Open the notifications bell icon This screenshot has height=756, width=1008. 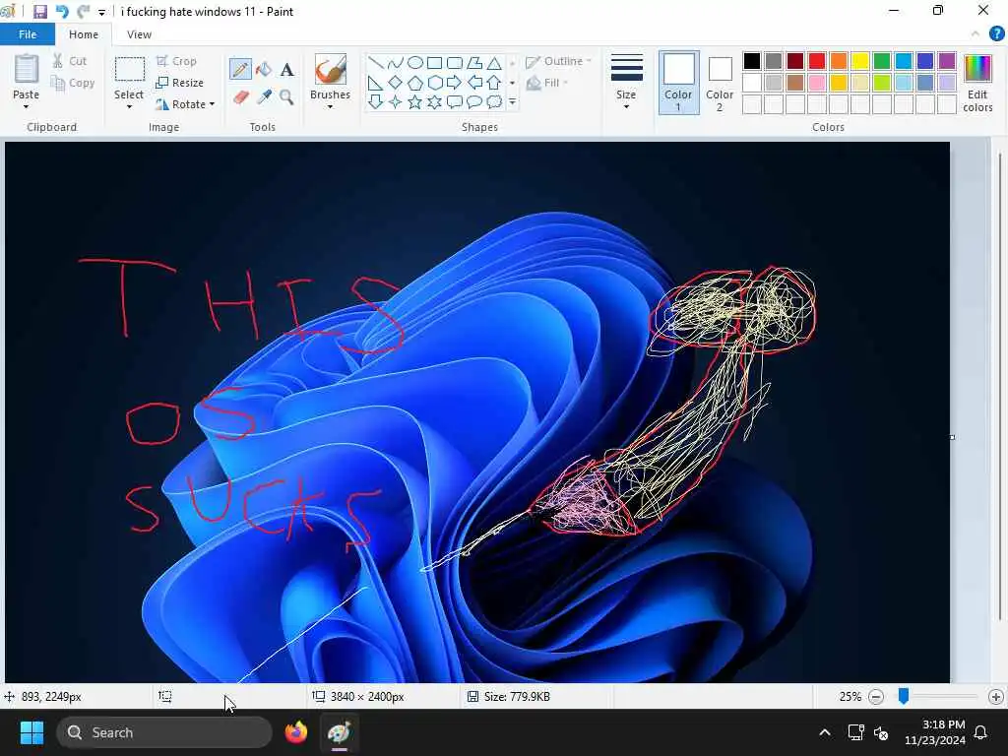[981, 732]
